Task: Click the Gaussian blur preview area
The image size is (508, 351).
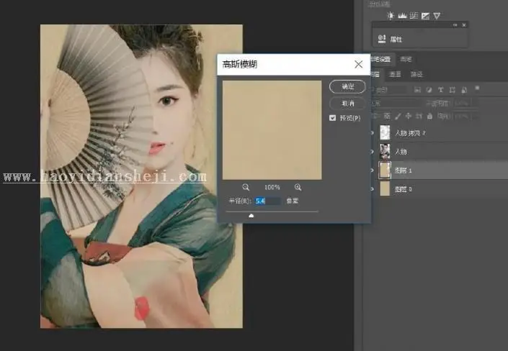Action: (x=272, y=130)
